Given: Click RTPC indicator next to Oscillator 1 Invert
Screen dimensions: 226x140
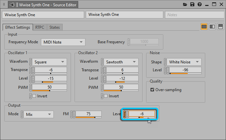Looking at the screenshot, I should 30,96.
